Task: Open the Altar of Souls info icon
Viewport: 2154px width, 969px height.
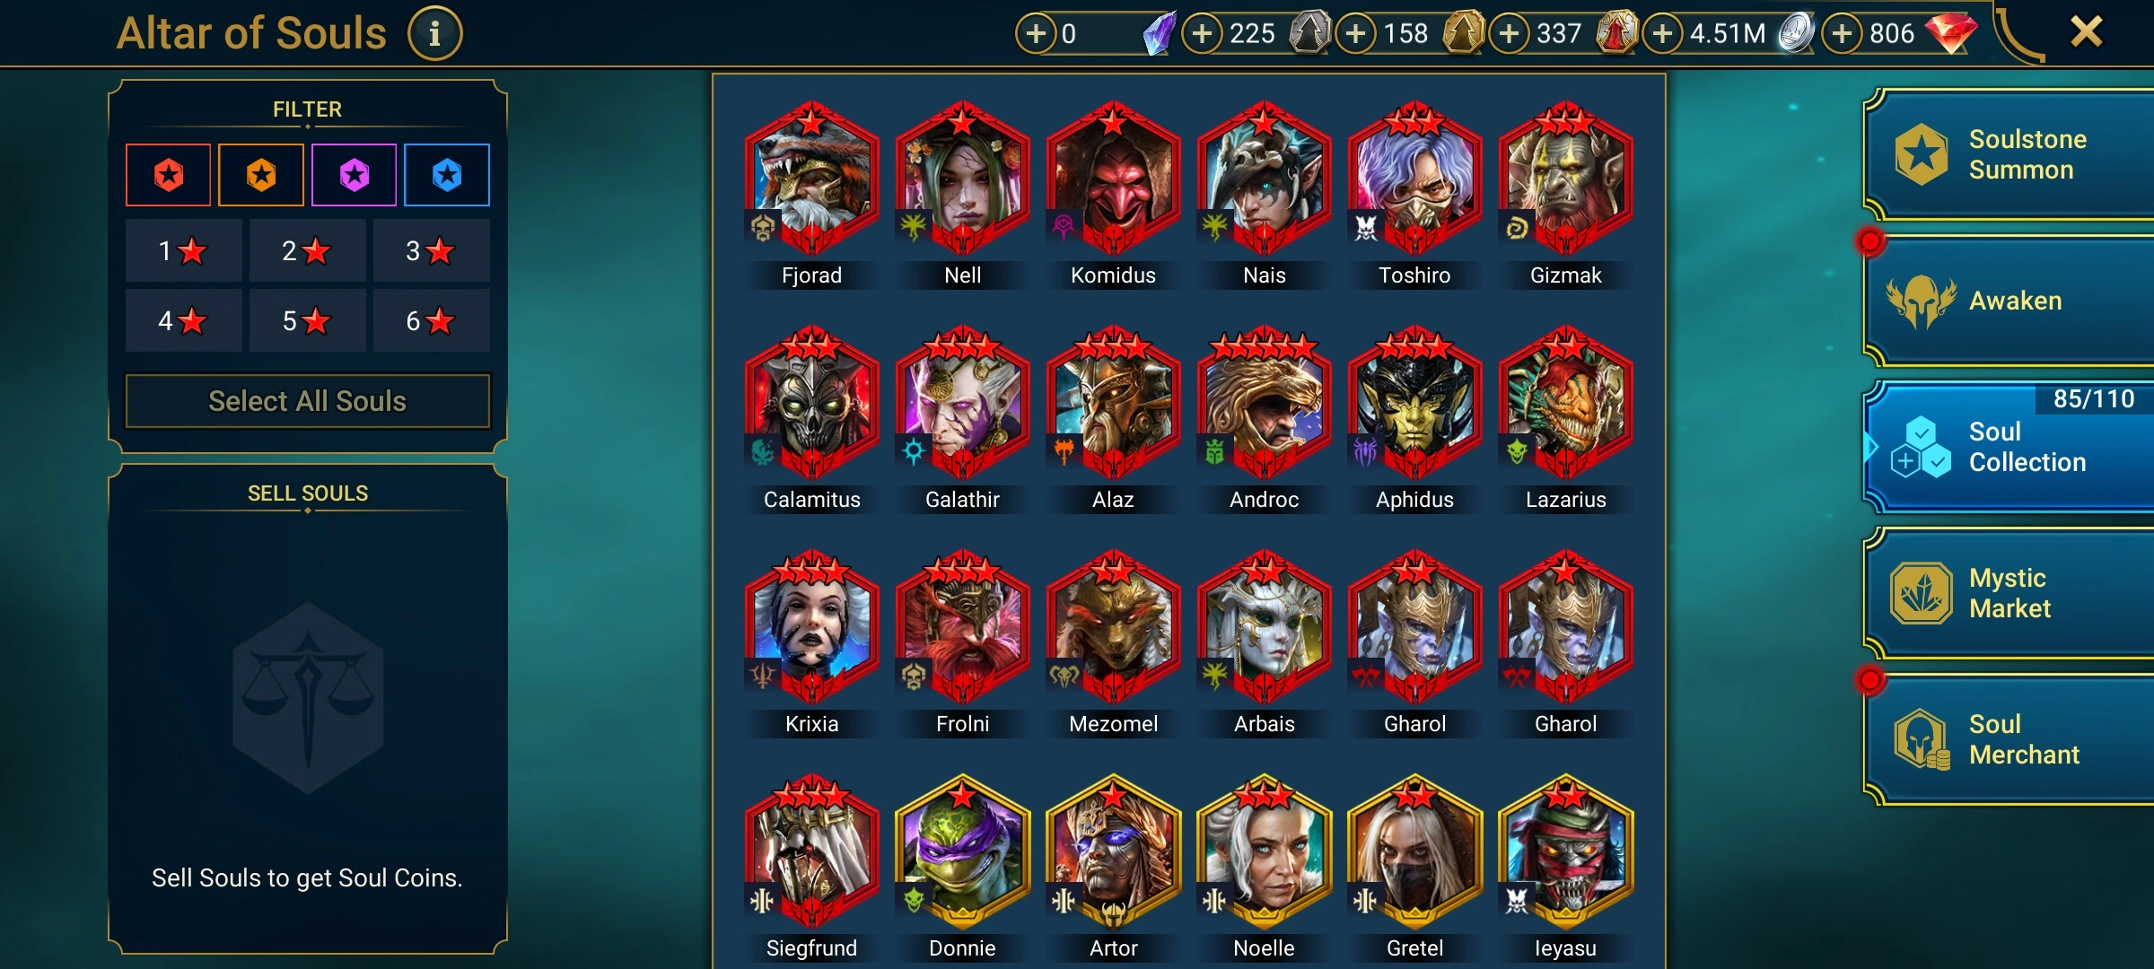Action: pyautogui.click(x=434, y=34)
